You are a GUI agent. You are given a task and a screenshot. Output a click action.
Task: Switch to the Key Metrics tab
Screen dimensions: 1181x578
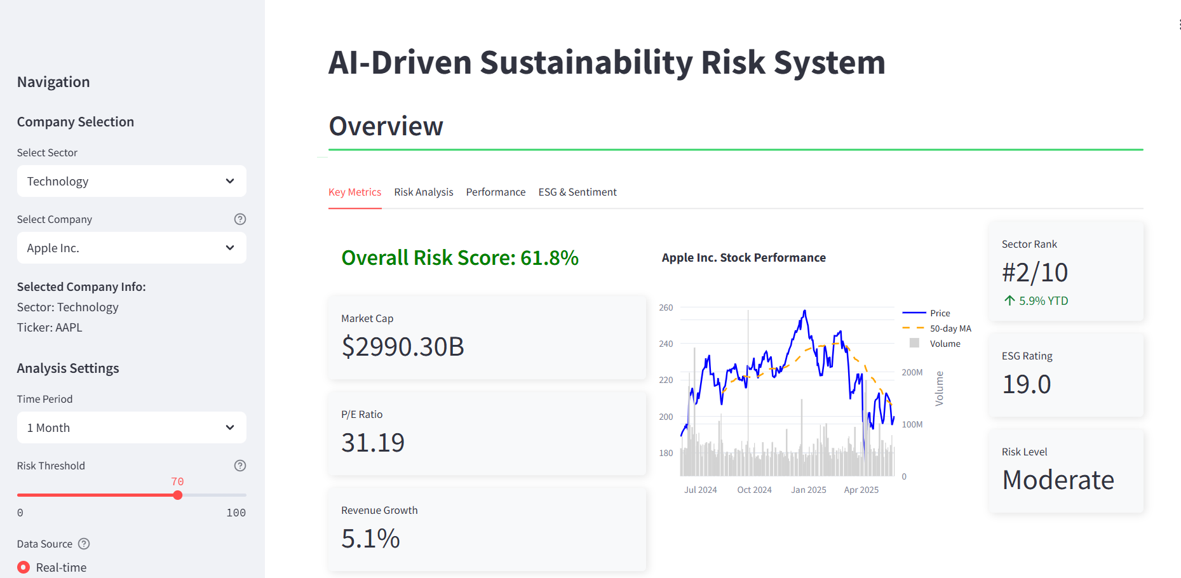[x=354, y=192]
